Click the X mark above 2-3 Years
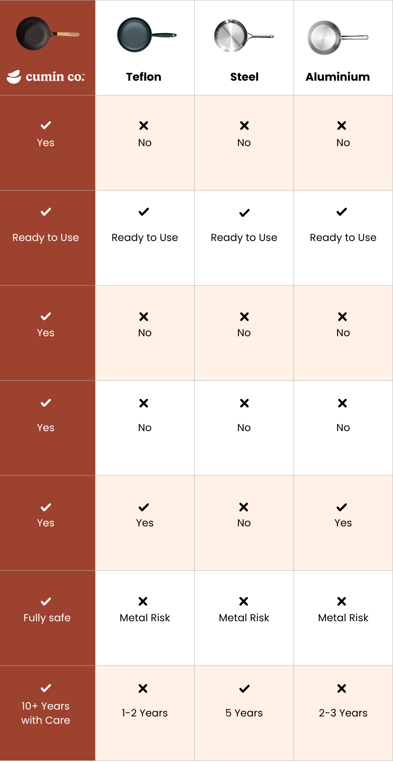This screenshot has height=762, width=393. [x=342, y=689]
